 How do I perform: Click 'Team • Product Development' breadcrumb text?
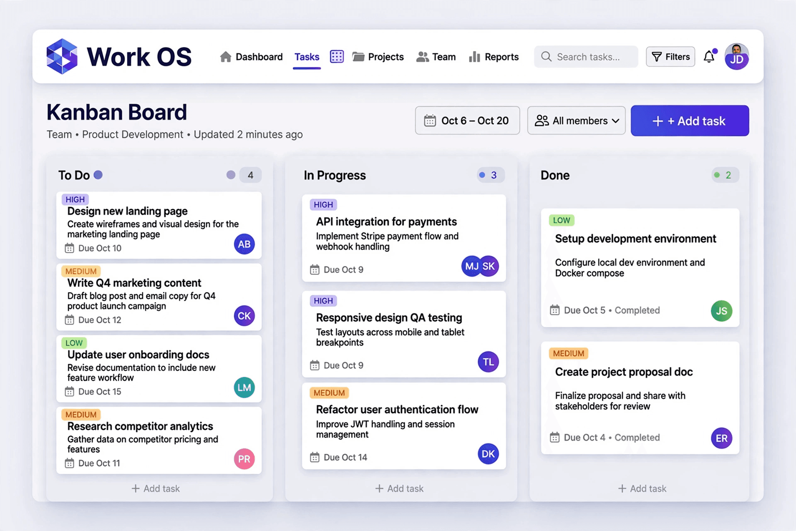pyautogui.click(x=115, y=134)
